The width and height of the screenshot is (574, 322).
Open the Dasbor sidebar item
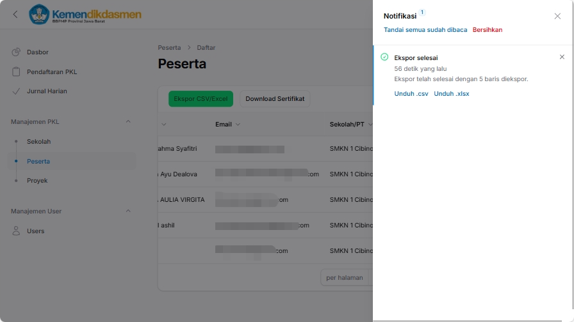click(37, 52)
